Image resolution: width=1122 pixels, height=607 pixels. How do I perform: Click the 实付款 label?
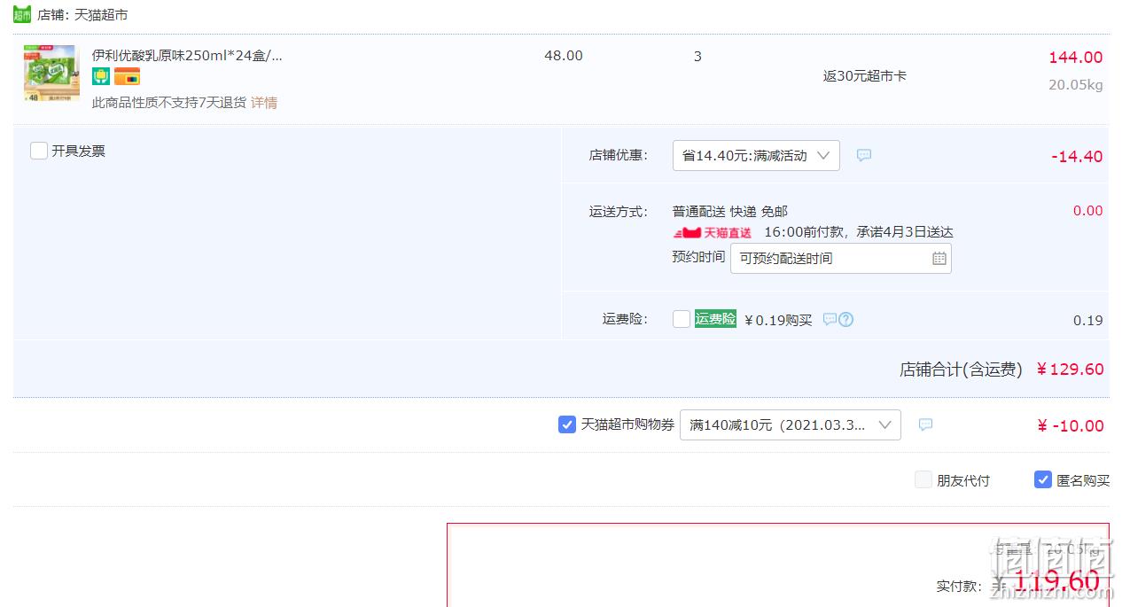coord(959,586)
